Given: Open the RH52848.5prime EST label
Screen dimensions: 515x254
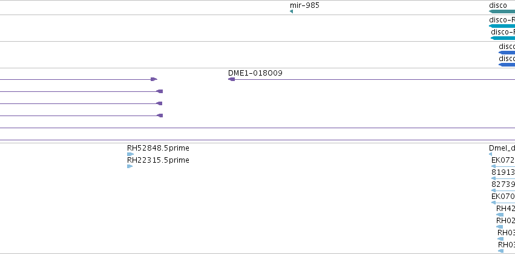Looking at the screenshot, I should [158, 148].
